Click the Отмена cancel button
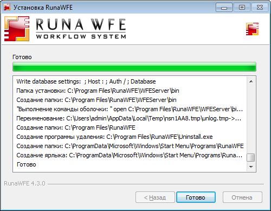Screen dimensions: 271x211 pos(242,197)
